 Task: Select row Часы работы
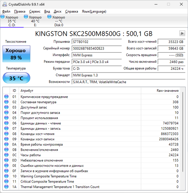pyautogui.click(x=91, y=155)
